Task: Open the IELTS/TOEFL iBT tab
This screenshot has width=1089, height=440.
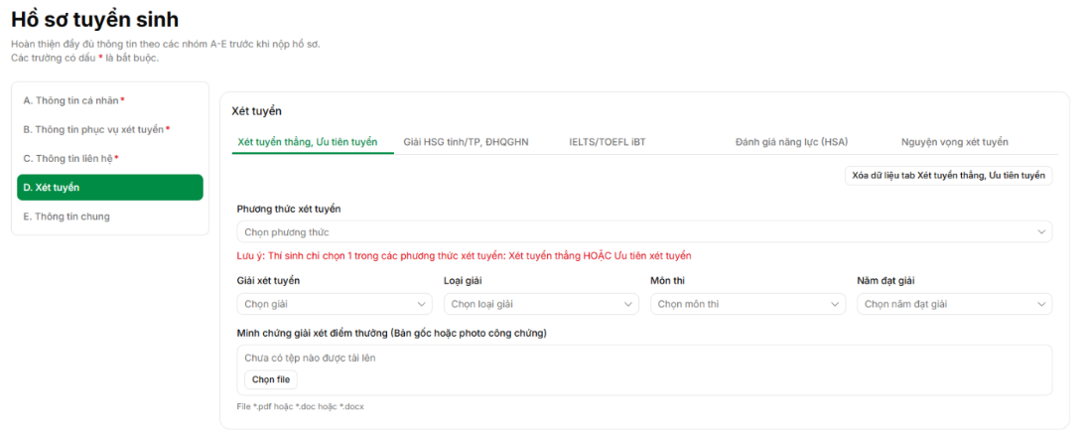Action: click(607, 142)
